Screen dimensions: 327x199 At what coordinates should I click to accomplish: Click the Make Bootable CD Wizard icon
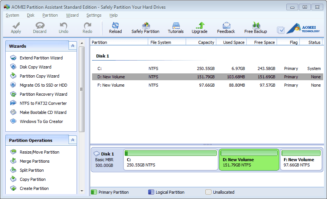click(x=13, y=112)
